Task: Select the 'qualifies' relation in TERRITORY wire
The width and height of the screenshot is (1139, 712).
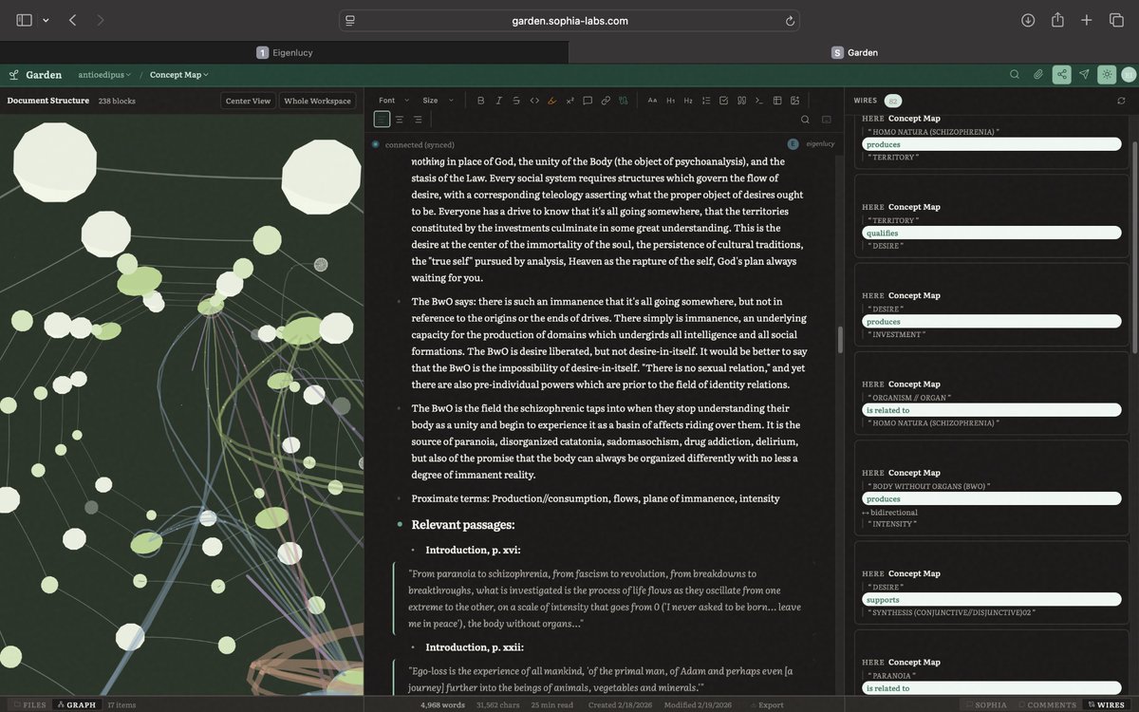Action: pos(991,233)
